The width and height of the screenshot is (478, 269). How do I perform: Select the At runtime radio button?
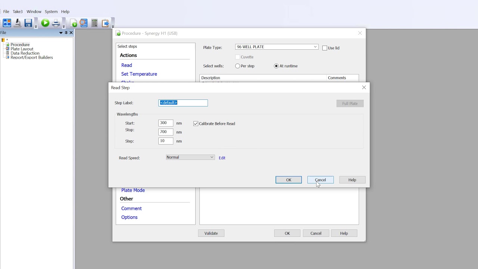[x=276, y=66]
